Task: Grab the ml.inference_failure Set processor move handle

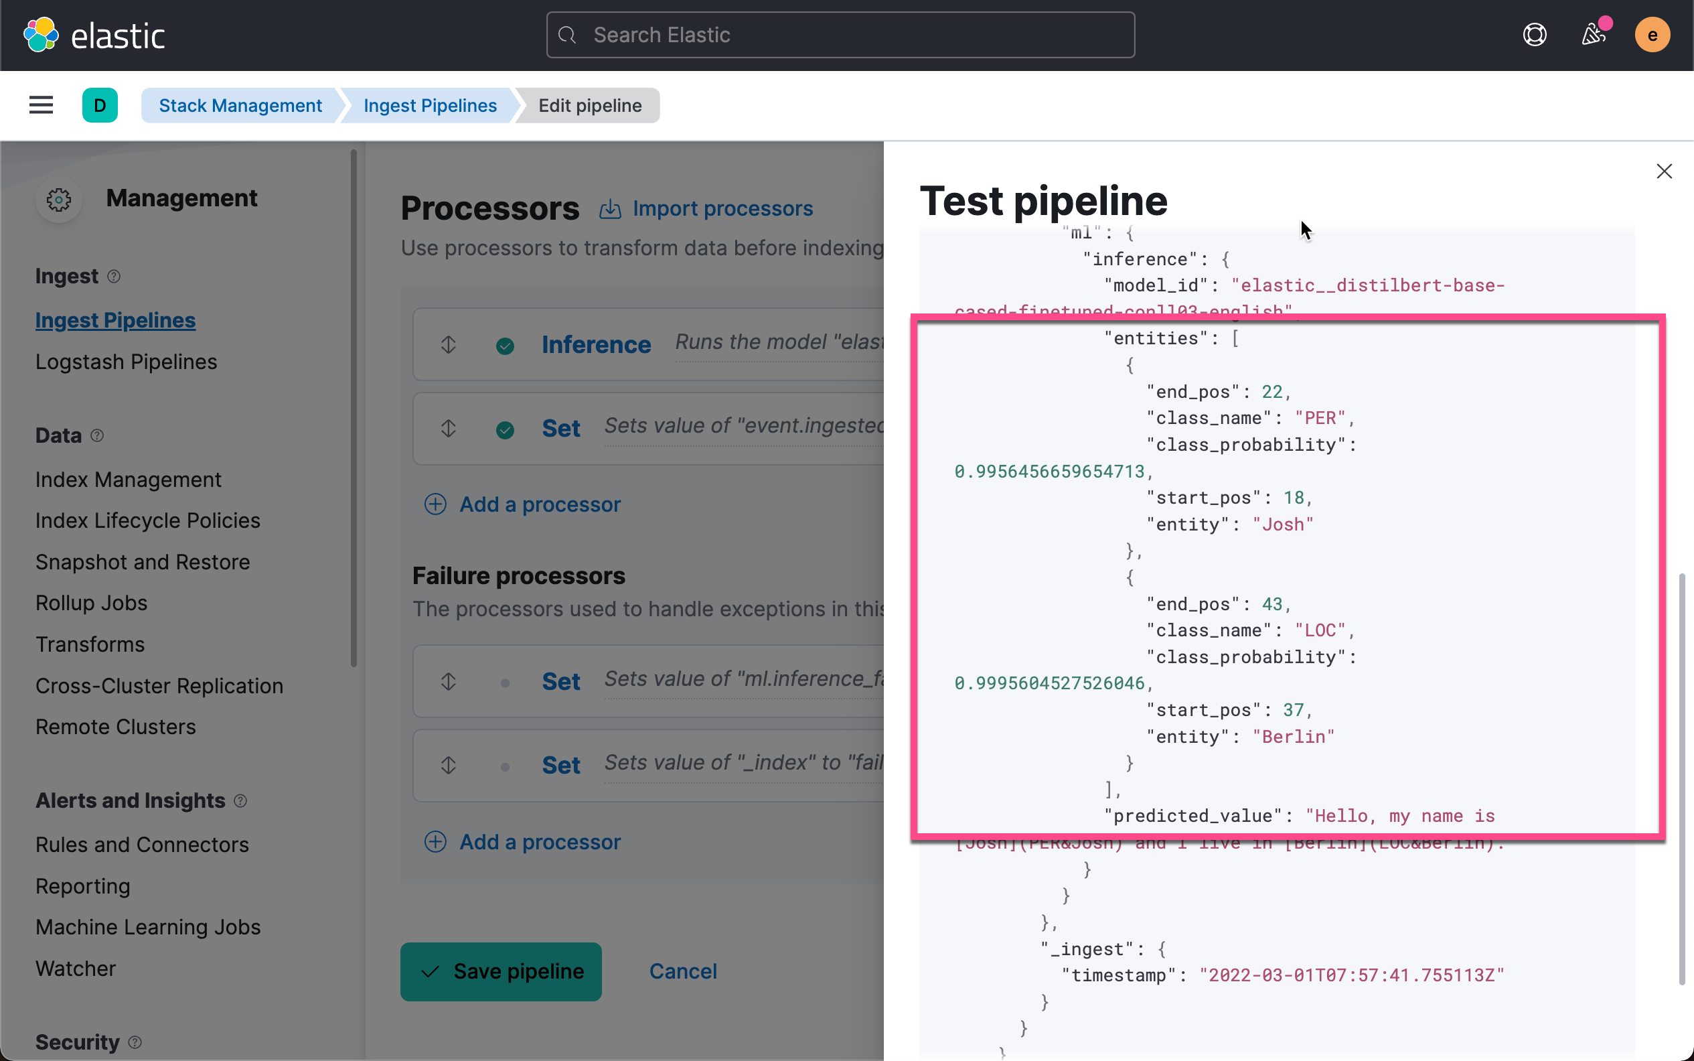Action: pyautogui.click(x=448, y=681)
